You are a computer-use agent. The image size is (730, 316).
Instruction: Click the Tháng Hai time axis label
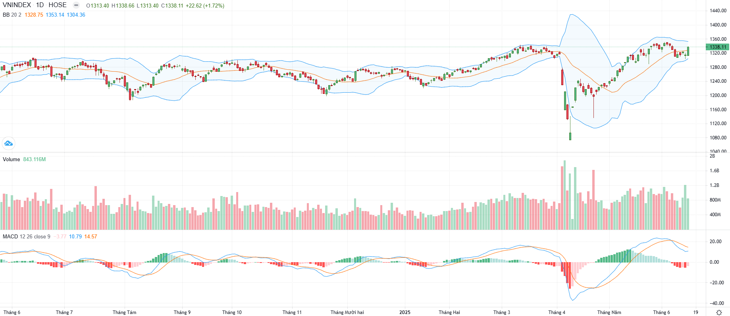(449, 312)
